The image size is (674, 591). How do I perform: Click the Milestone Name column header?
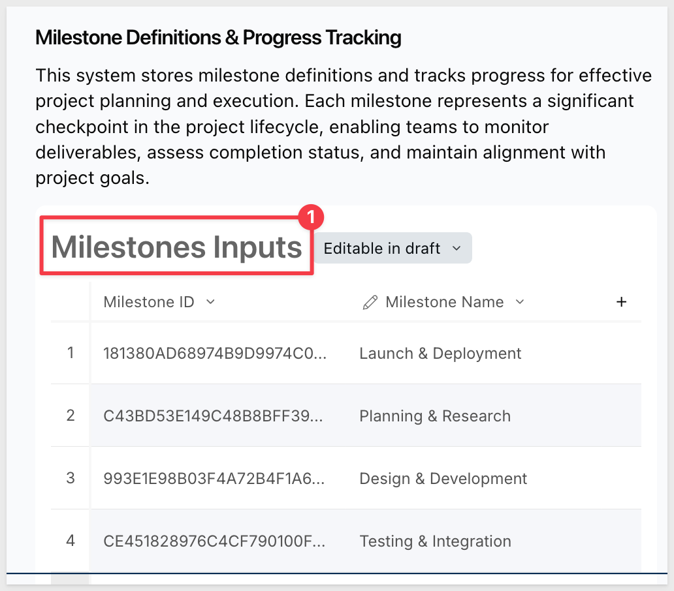[x=445, y=302]
